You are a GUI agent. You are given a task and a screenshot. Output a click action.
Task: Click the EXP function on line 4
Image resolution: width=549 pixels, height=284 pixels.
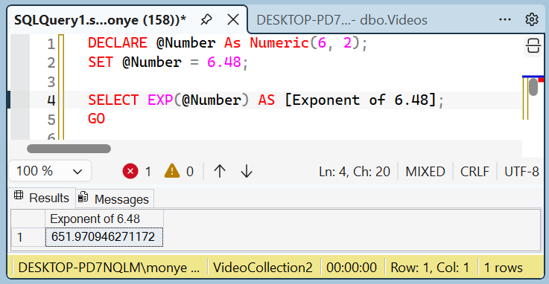pos(160,100)
